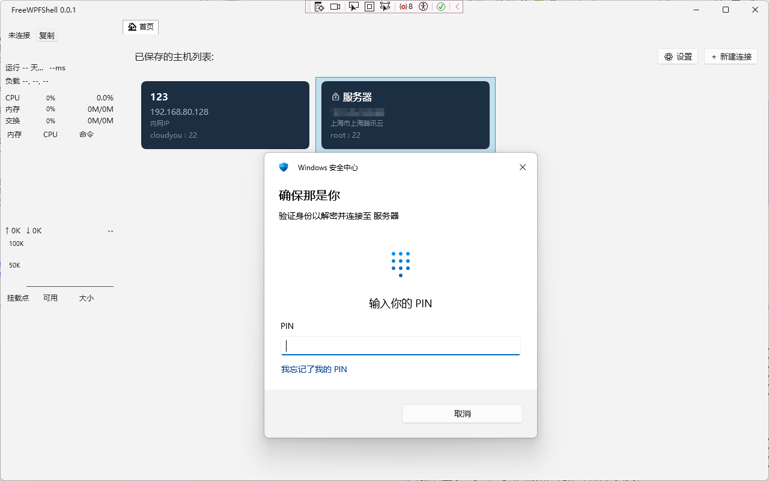The height and width of the screenshot is (481, 769).
Task: Click the lock icon on the 服务器 card
Action: pos(335,96)
